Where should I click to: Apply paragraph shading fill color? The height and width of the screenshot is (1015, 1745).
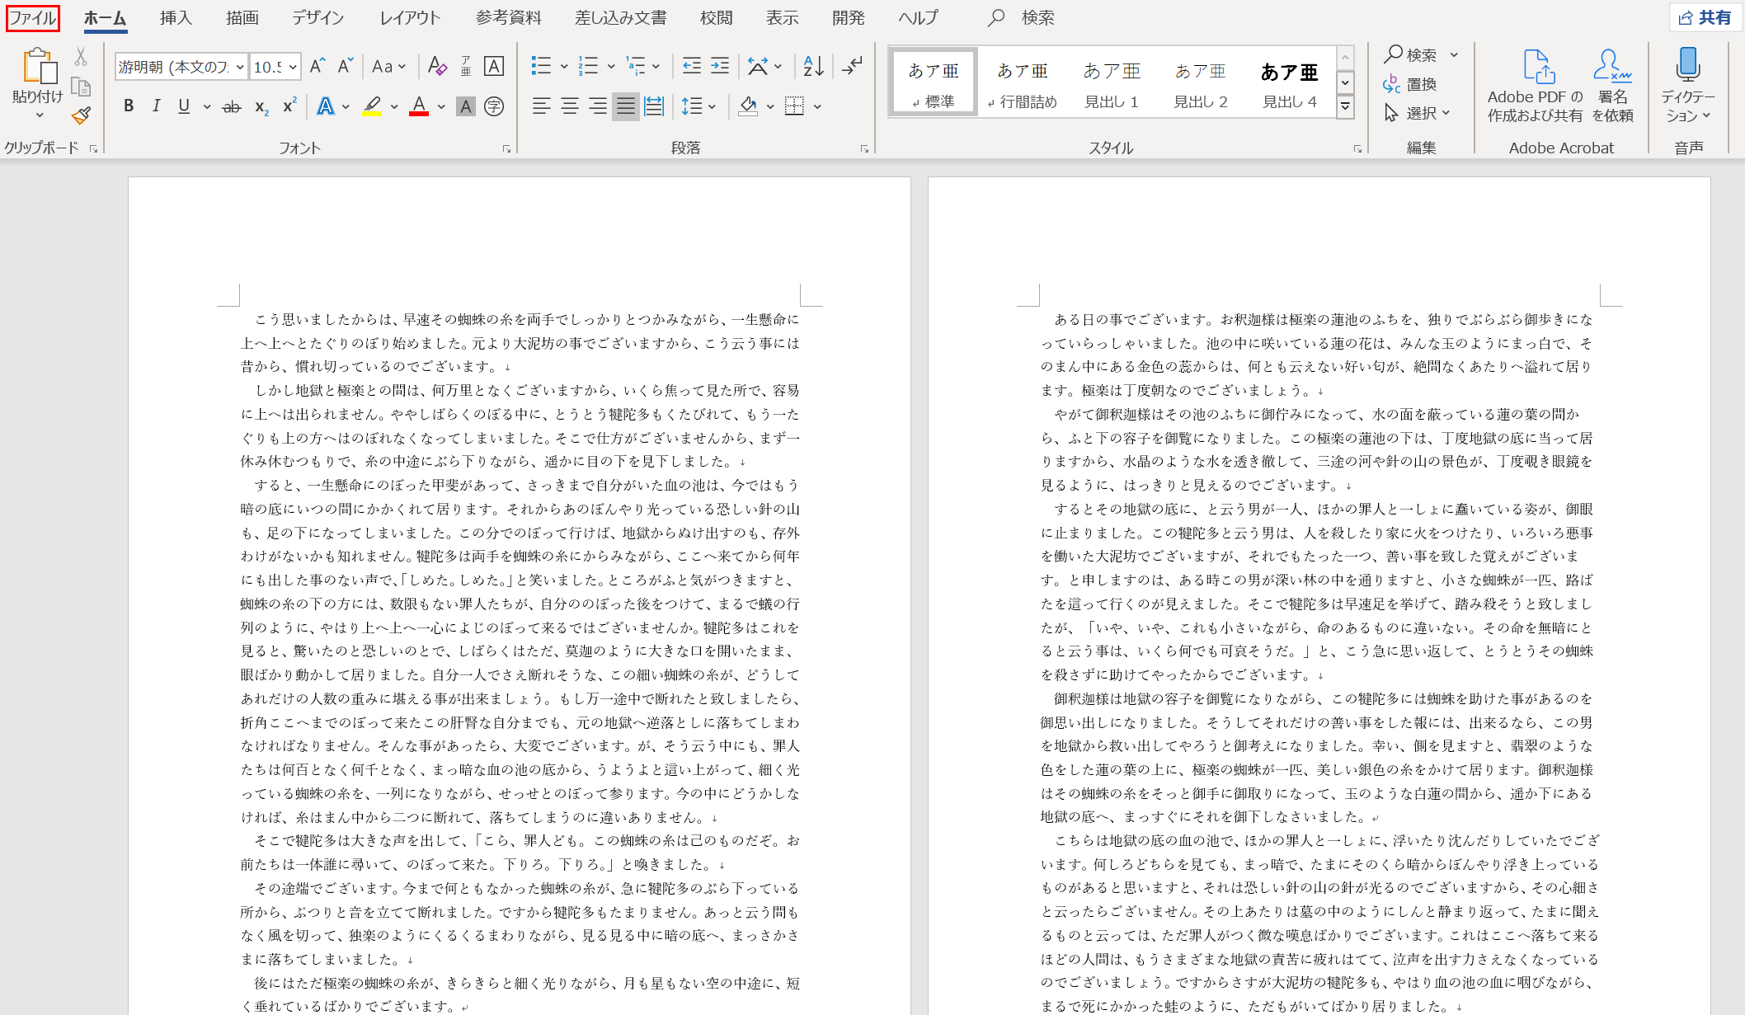point(749,106)
